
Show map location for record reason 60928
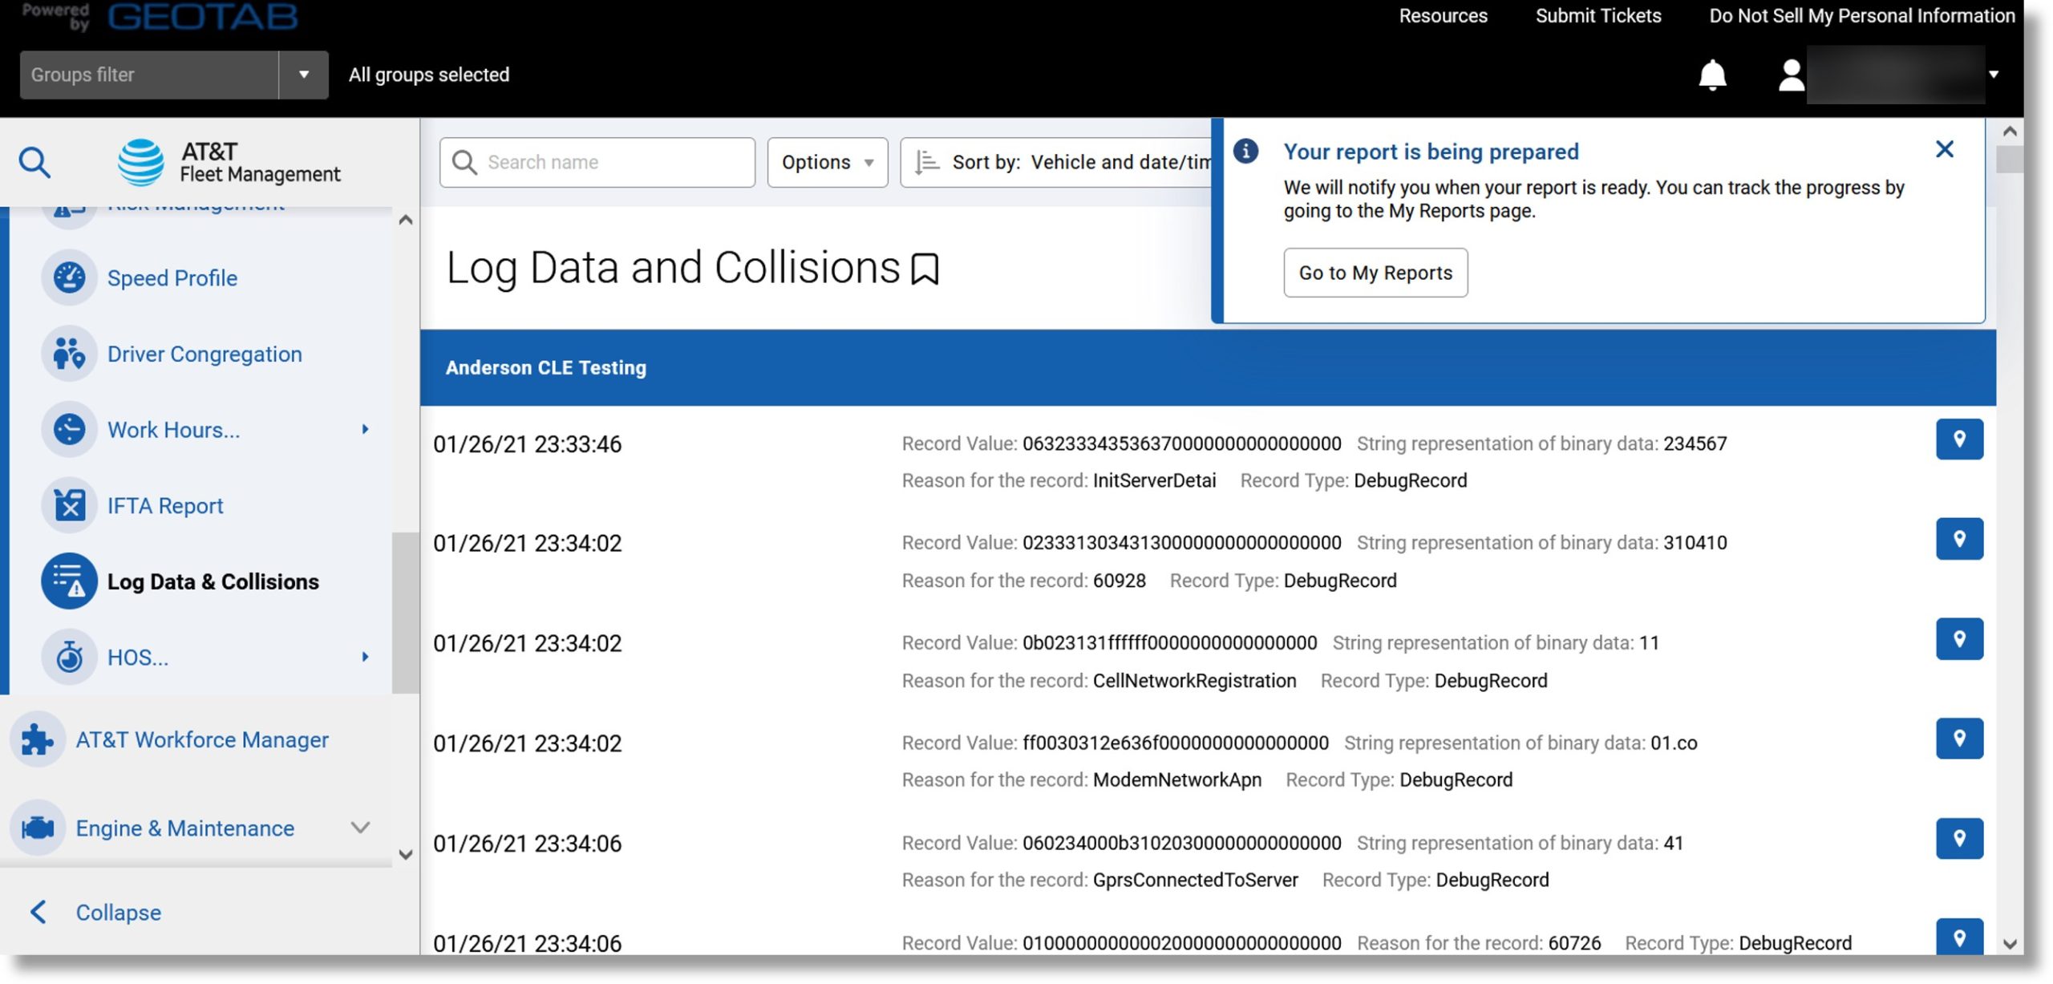[1958, 539]
